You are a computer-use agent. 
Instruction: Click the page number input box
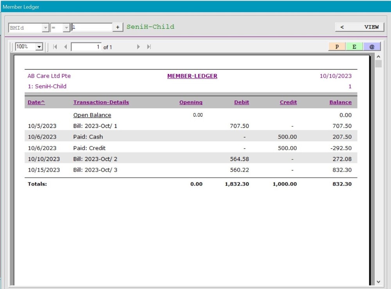[x=86, y=47]
